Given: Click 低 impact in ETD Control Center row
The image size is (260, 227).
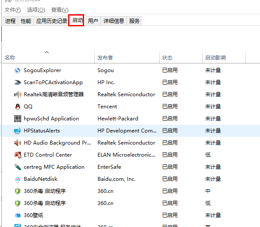Looking at the screenshot, I should [208, 155].
